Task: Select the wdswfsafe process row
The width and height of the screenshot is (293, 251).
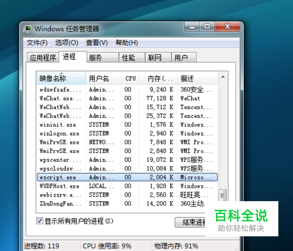Action: pos(127,90)
